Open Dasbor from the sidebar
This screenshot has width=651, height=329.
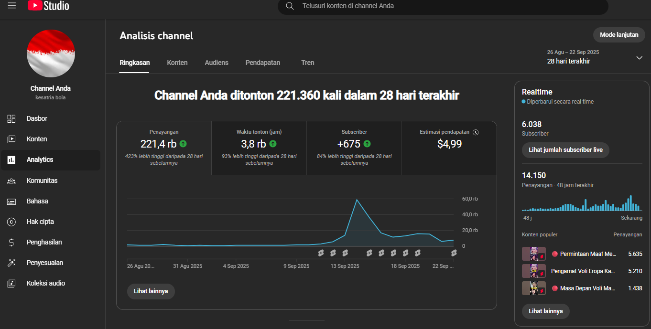point(37,118)
